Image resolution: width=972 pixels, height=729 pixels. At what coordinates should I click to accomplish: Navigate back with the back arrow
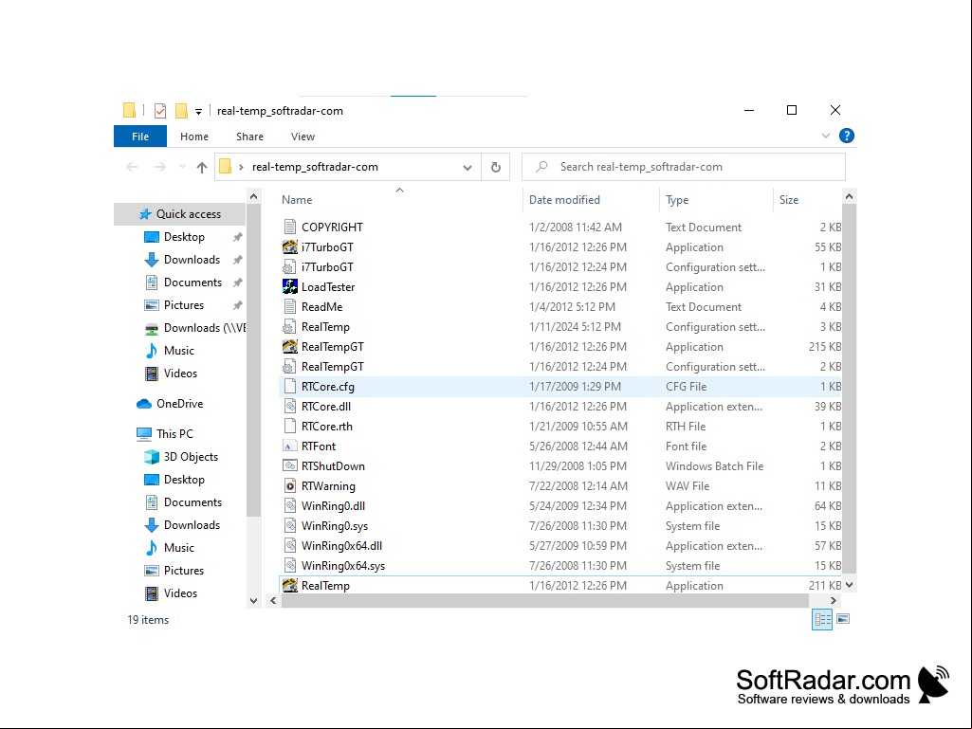pyautogui.click(x=132, y=167)
